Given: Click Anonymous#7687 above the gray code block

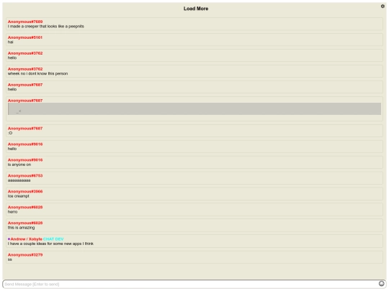Looking at the screenshot, I should pyautogui.click(x=25, y=101).
